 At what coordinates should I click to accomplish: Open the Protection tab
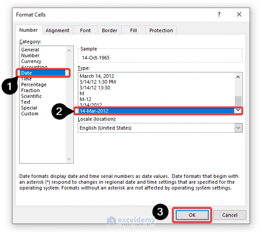coord(161,30)
